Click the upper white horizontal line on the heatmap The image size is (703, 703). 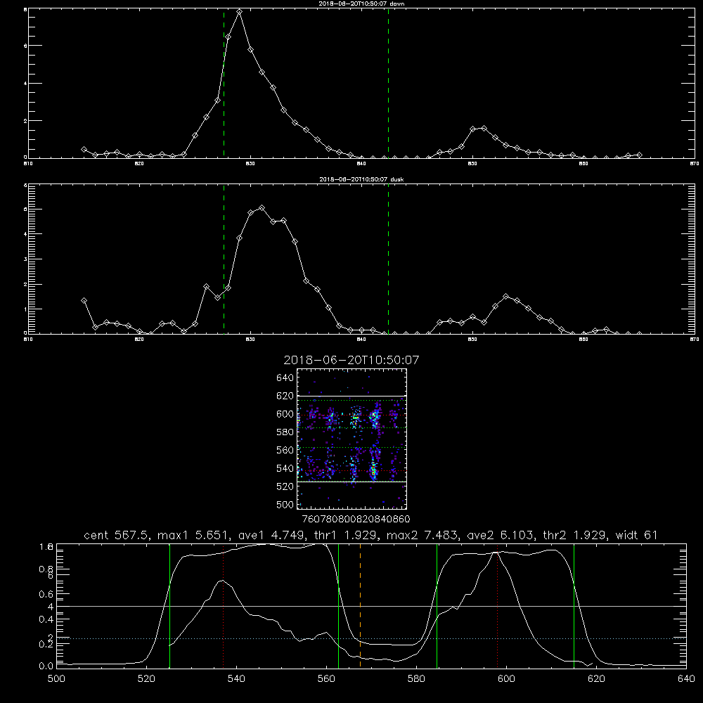coord(351,396)
